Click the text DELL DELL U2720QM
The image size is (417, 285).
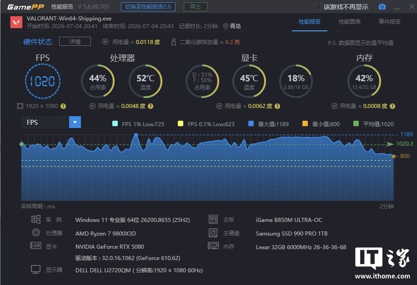[103, 270]
